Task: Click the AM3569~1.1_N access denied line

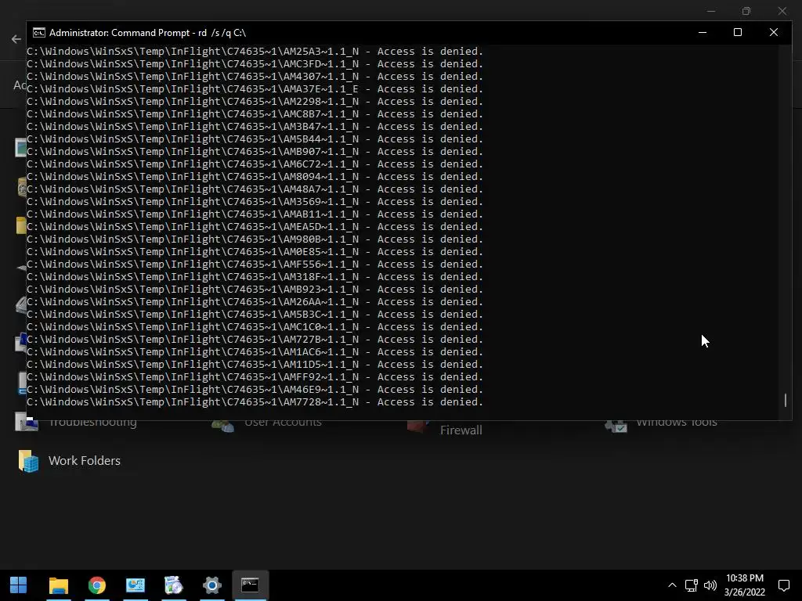Action: click(x=255, y=201)
